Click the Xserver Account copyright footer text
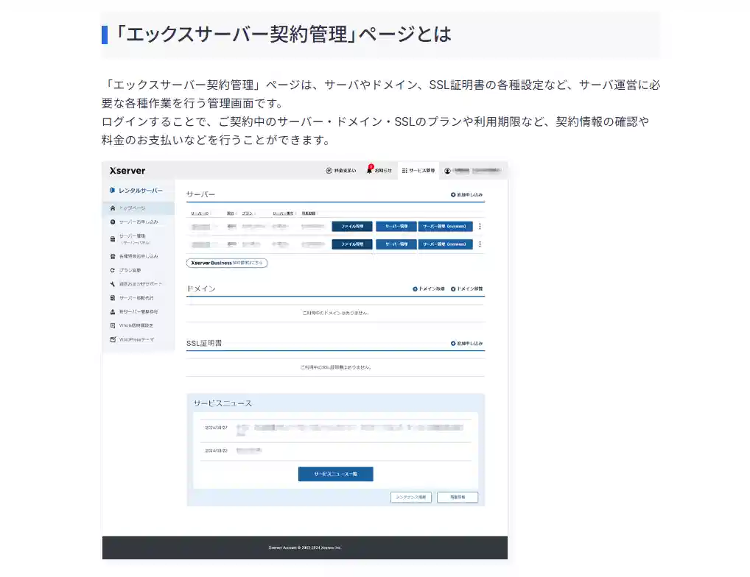 (305, 548)
